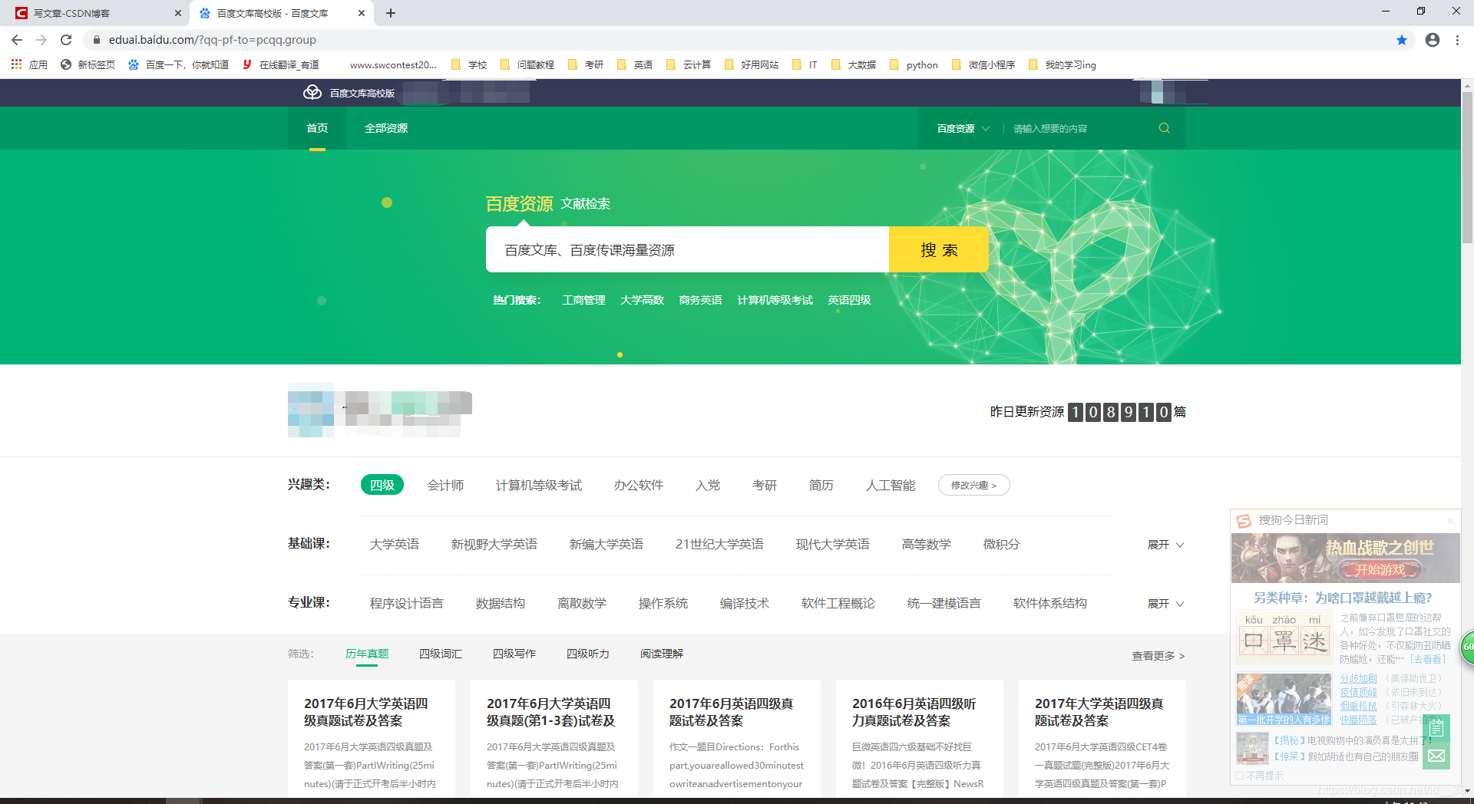Click the 去看看 link in news popup
Viewport: 1474px width, 804px height.
pos(1427,659)
